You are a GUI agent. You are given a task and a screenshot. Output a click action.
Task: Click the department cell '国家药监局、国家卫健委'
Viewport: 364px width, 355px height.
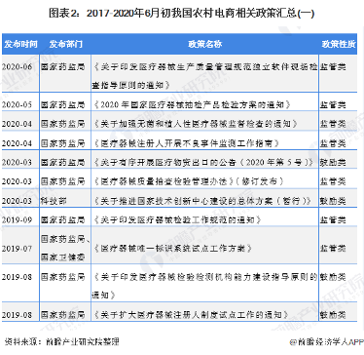[x=66, y=248]
